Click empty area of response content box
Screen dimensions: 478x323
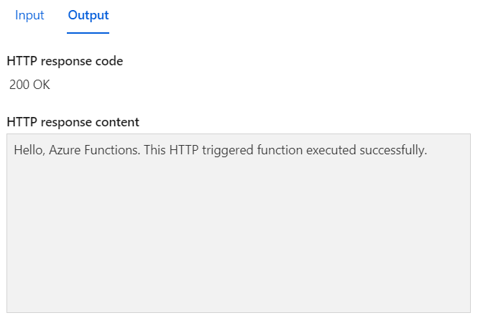coord(238,237)
